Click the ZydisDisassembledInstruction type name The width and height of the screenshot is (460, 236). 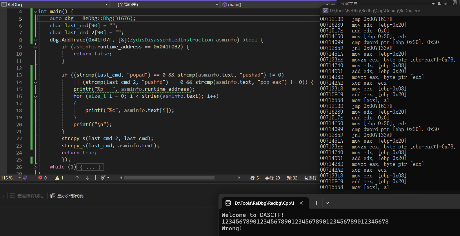click(171, 40)
